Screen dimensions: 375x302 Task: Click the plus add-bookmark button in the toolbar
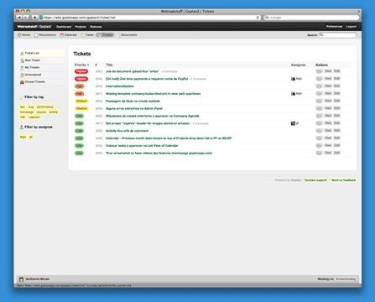(x=34, y=18)
